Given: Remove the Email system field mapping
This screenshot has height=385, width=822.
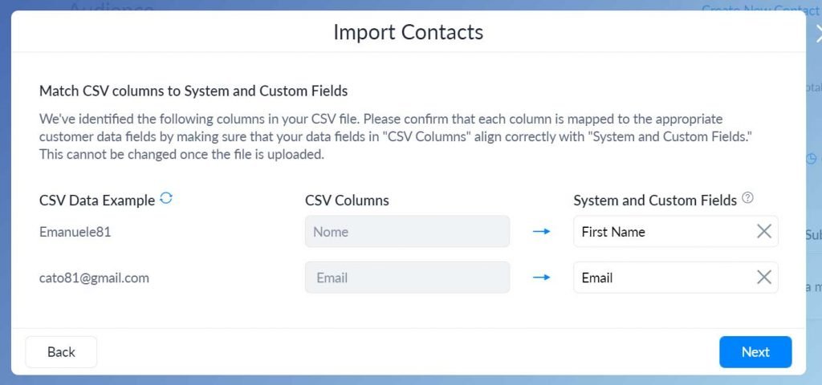Looking at the screenshot, I should 764,278.
